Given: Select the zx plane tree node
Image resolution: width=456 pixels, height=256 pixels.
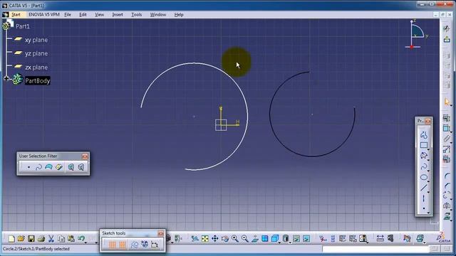Looking at the screenshot, I should tap(36, 68).
